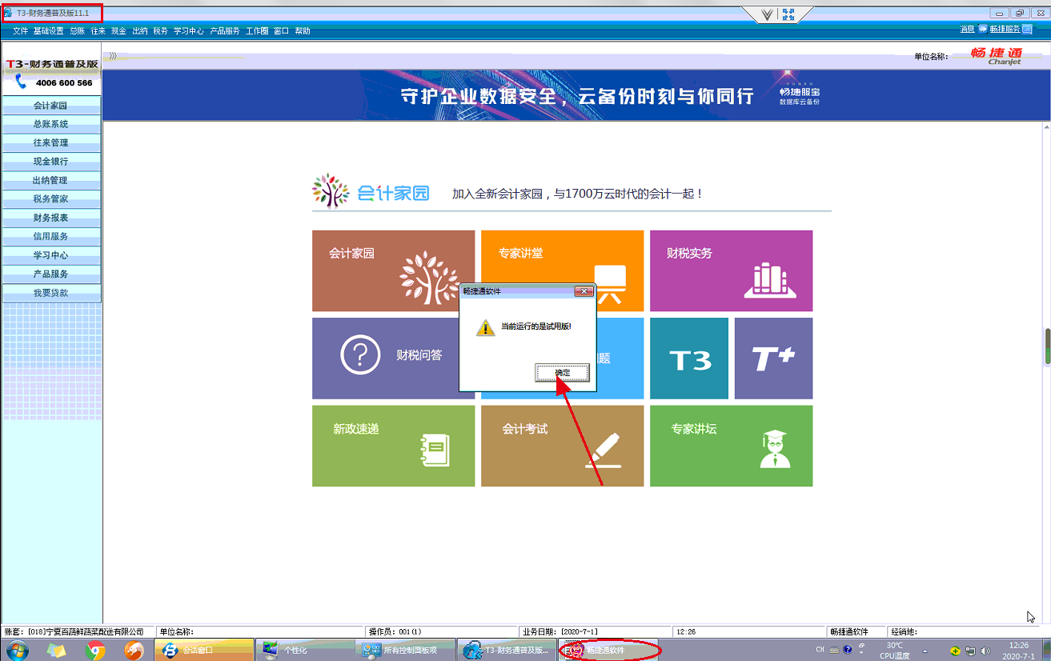Viewport: 1051px width, 661px height.
Task: Select 现金银行 in the left sidebar
Action: pyautogui.click(x=51, y=162)
